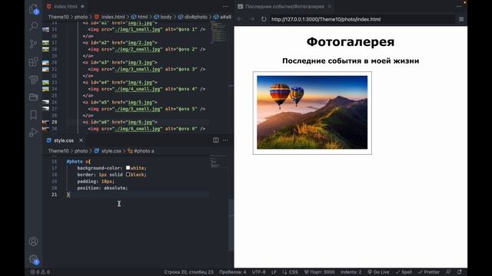Viewport: 492px width, 276px height.
Task: Open more actions for preview editor group
Action: click(x=459, y=6)
